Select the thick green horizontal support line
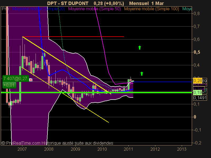This screenshot has width=211, height=158. tap(96, 92)
